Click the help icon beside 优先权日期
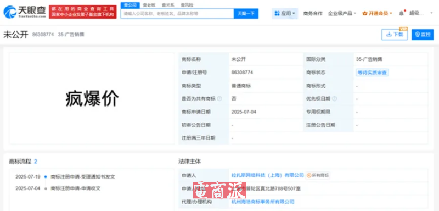439x211 pixels. 334,99
